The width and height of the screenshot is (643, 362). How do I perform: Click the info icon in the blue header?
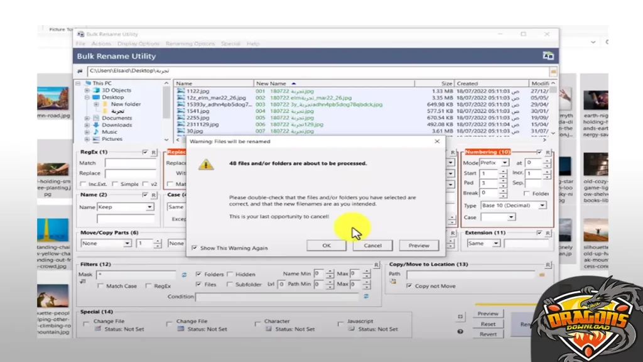(548, 56)
